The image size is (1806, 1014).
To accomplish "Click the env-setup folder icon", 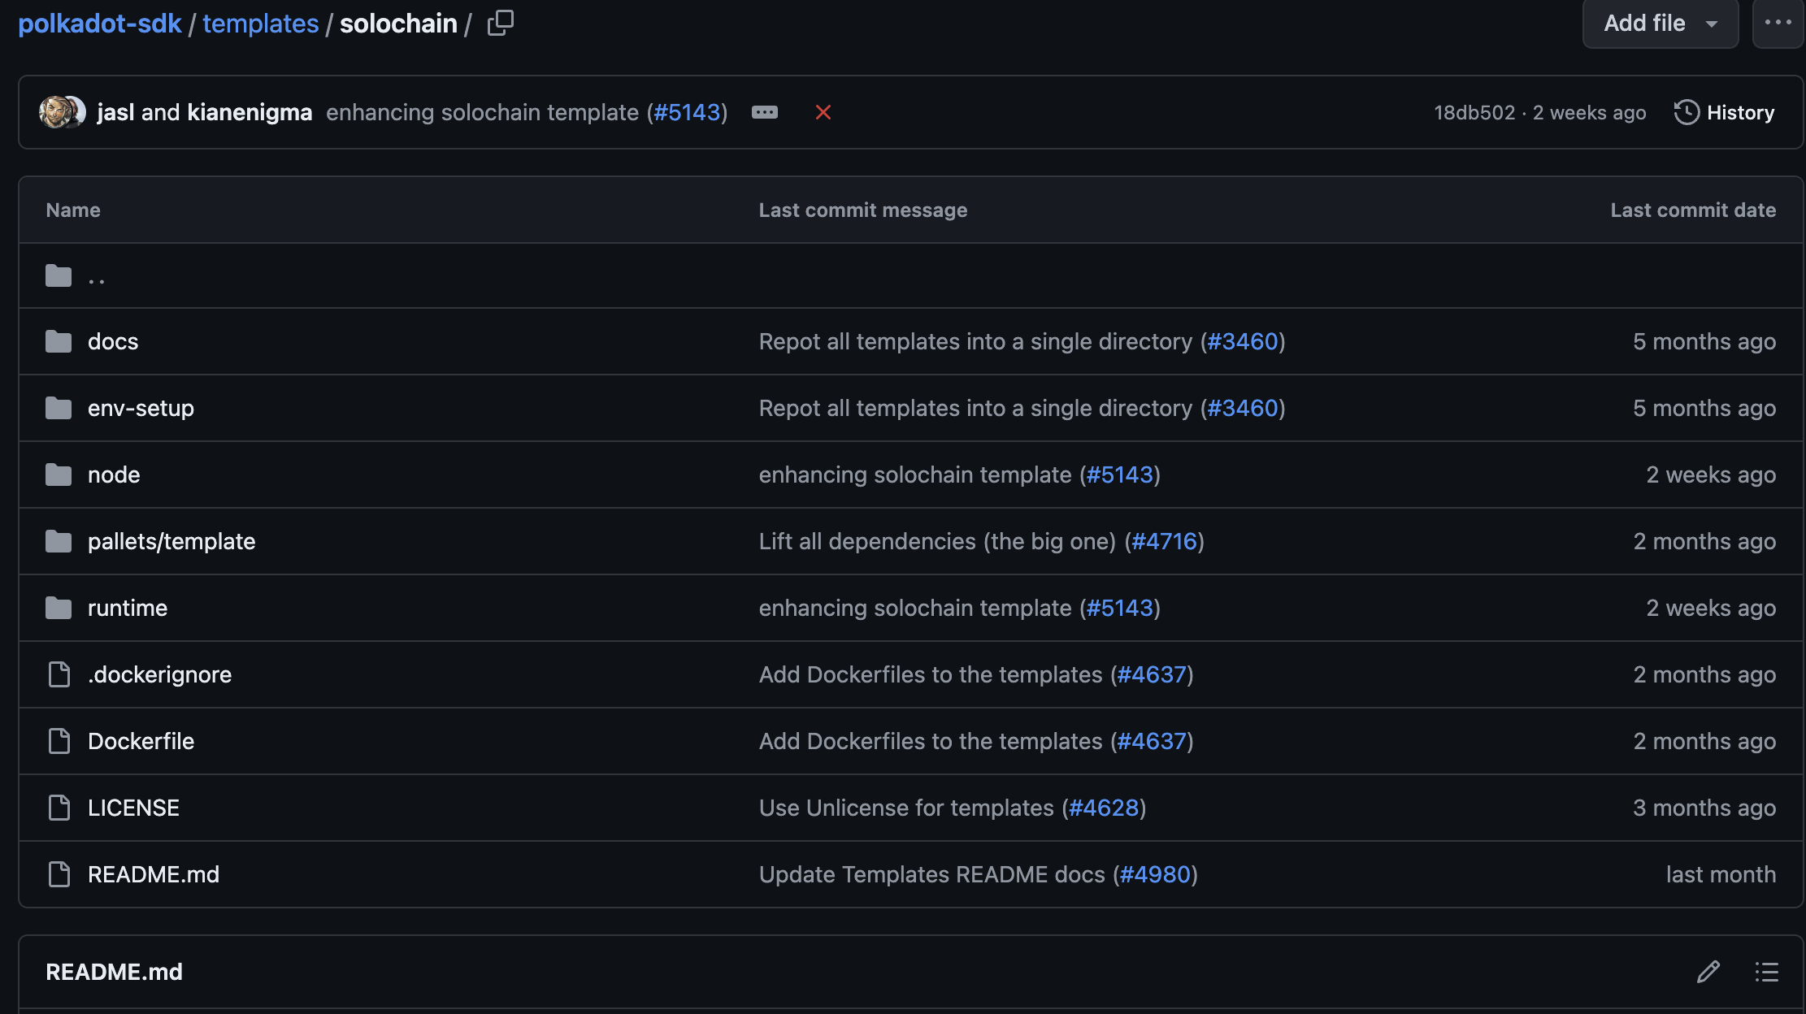I will point(59,408).
